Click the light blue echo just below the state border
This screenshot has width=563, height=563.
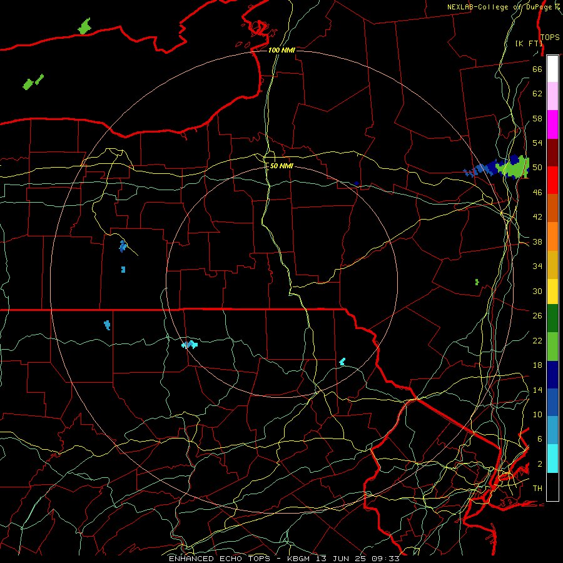pyautogui.click(x=107, y=325)
